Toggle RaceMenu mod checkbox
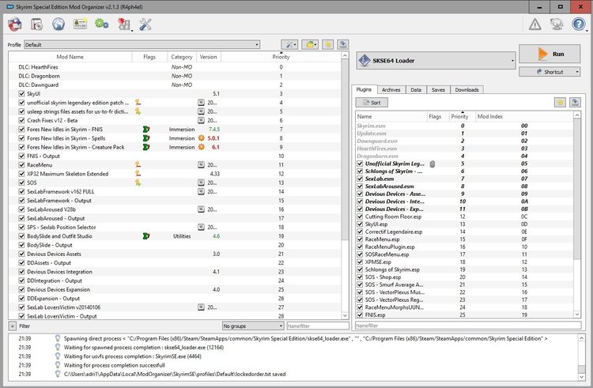 coord(21,165)
